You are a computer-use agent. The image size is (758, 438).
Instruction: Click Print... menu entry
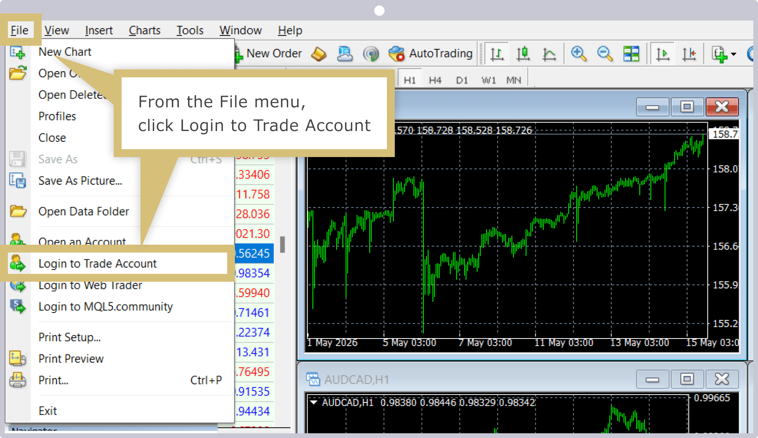pos(53,380)
